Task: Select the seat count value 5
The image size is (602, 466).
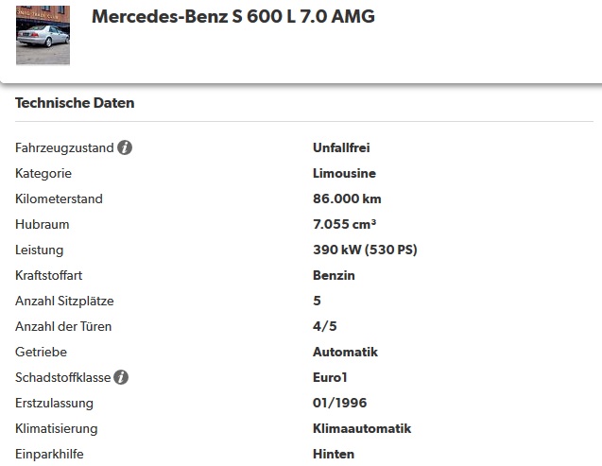Action: coord(317,301)
